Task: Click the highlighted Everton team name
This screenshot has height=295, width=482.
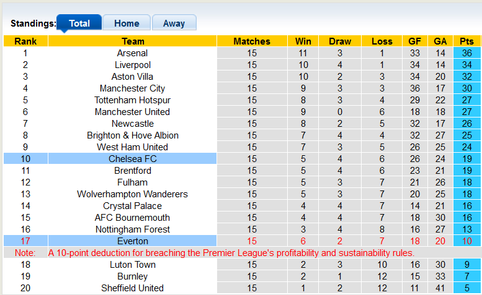Action: 132,241
